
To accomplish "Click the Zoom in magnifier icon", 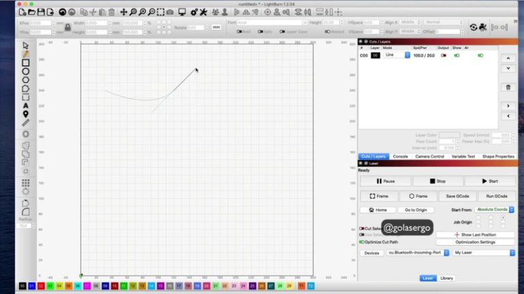I will tap(143, 12).
